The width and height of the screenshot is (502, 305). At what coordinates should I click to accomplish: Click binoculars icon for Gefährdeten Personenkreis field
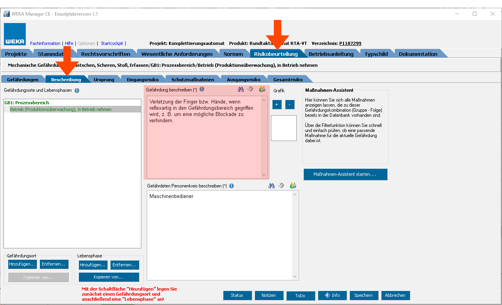272,186
